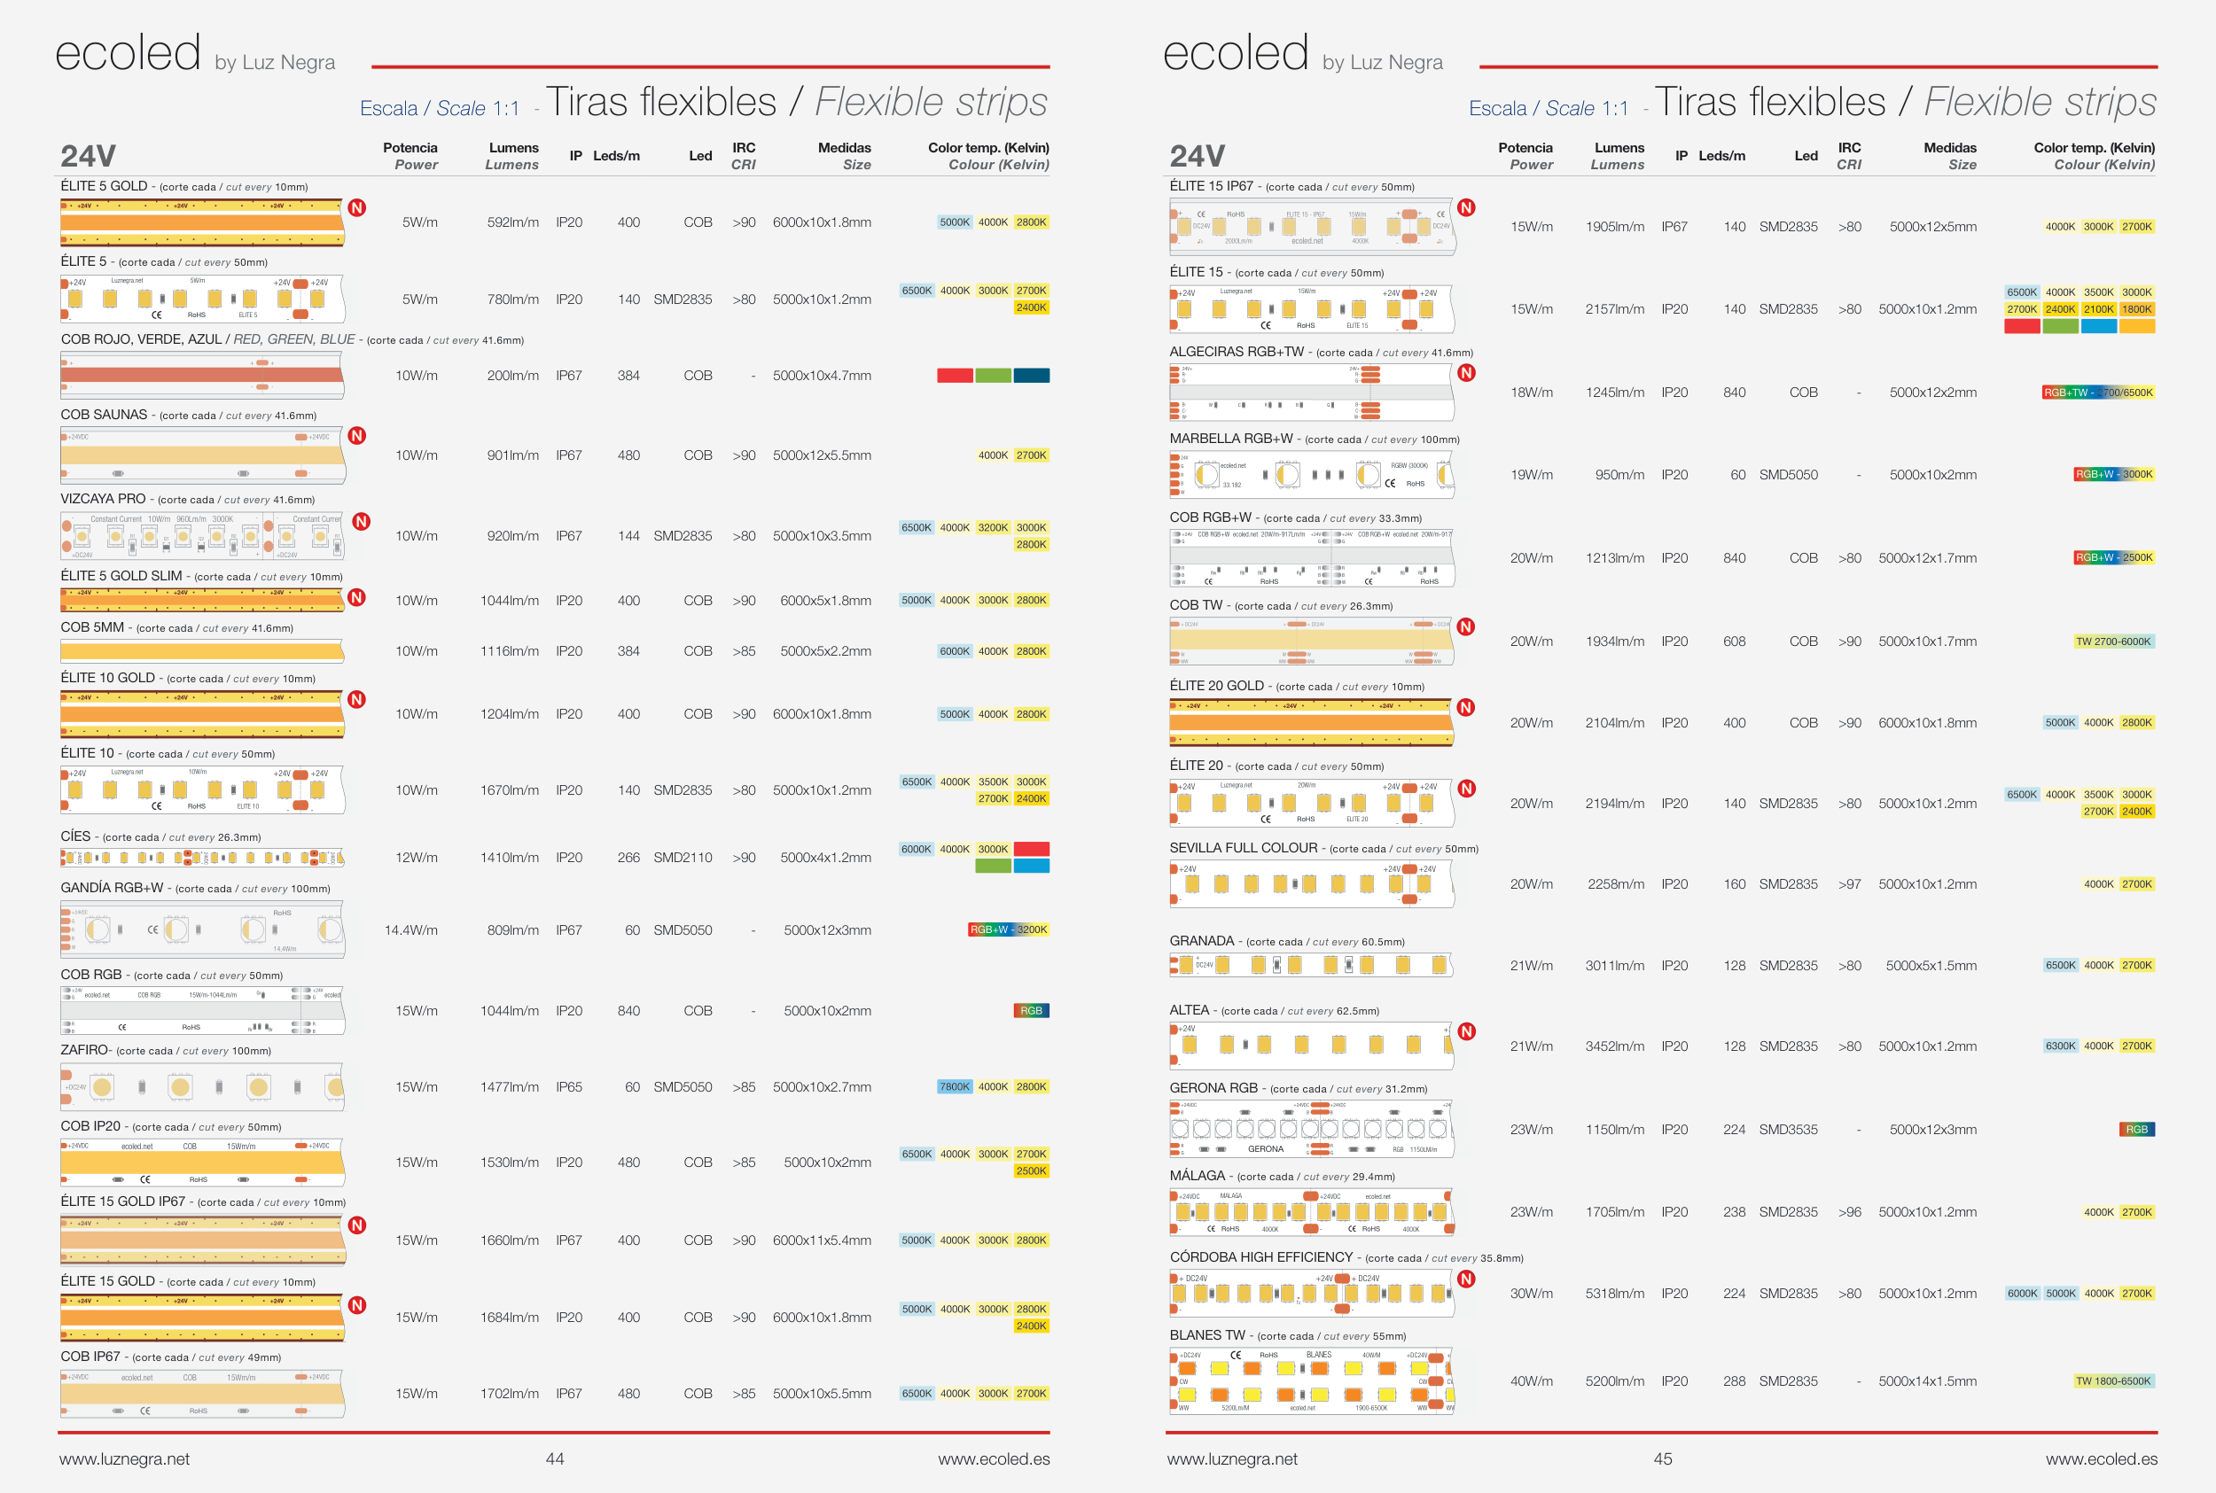The width and height of the screenshot is (2216, 1493).
Task: Click the GERONA RGB strip illustration
Action: [x=1310, y=1129]
